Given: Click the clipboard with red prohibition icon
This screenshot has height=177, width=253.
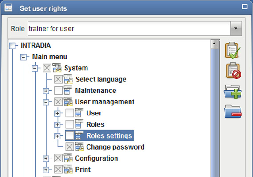Looking at the screenshot, I should (x=233, y=71).
